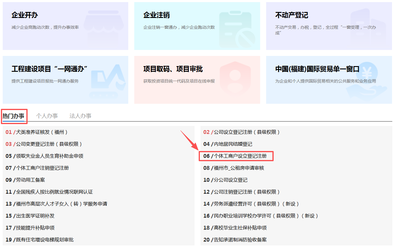Switch to the 法人办事 tab
Image resolution: width=395 pixels, height=247 pixels.
[80, 116]
